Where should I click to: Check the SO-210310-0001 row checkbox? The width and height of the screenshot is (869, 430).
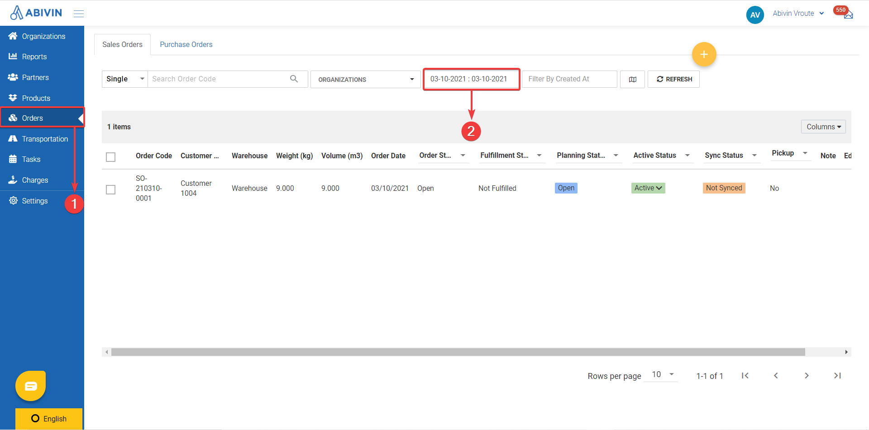(110, 189)
